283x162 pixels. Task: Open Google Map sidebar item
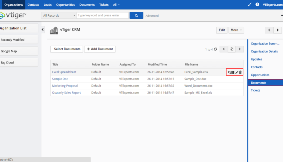tap(19, 51)
